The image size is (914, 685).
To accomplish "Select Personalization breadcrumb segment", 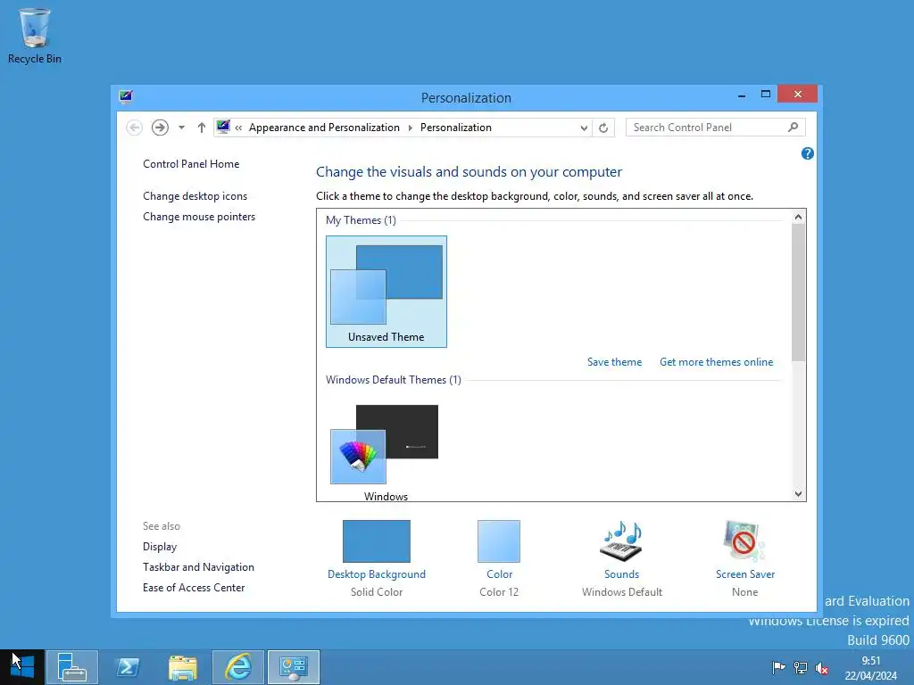I will point(456,128).
